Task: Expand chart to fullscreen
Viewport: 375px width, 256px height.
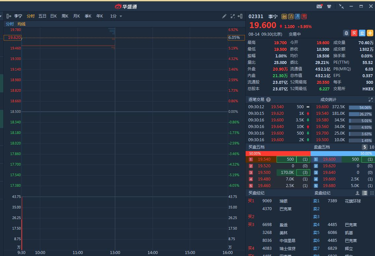Action: [x=232, y=16]
